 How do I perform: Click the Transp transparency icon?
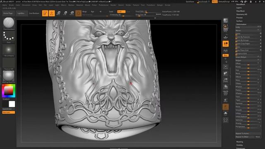226,100
